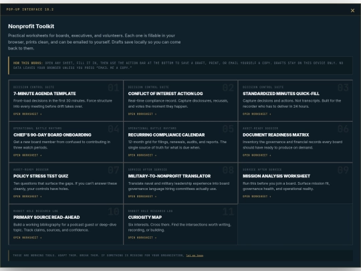Click the 'Front-load decisions in the first 30 minutes' description
Screen dimensions: 361x271
click(63, 104)
